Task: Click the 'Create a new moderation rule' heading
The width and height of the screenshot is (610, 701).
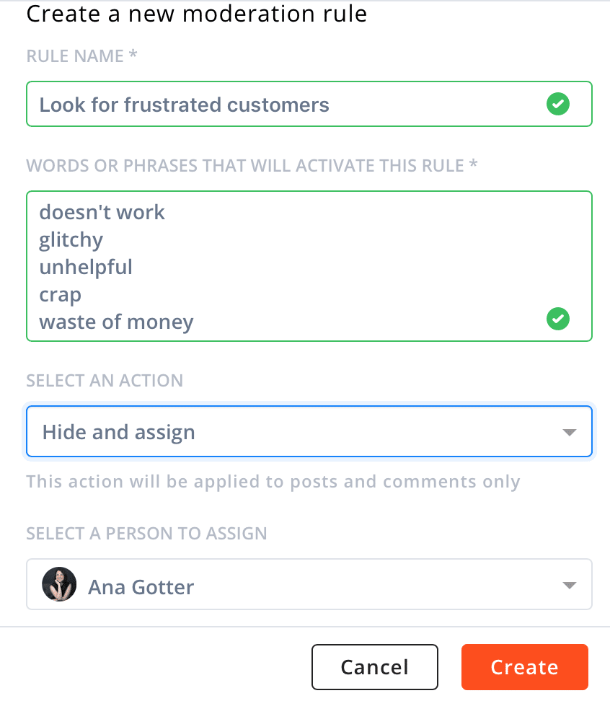Action: pyautogui.click(x=197, y=14)
